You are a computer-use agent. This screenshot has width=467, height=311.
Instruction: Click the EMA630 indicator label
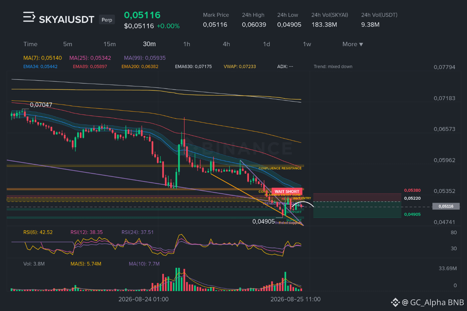point(193,66)
